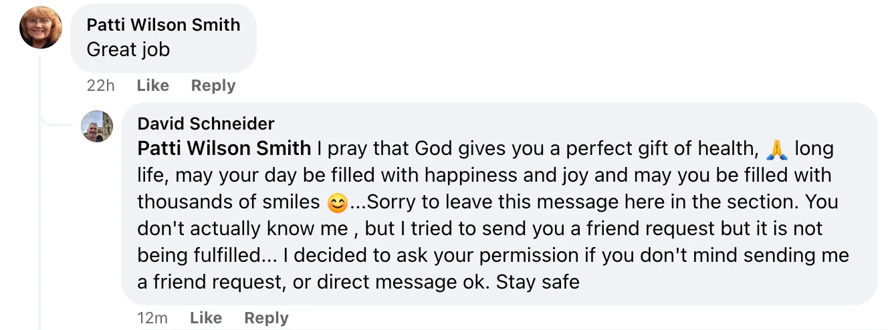
Task: Reply to Patti's "Great job" comment
Action: [x=213, y=86]
